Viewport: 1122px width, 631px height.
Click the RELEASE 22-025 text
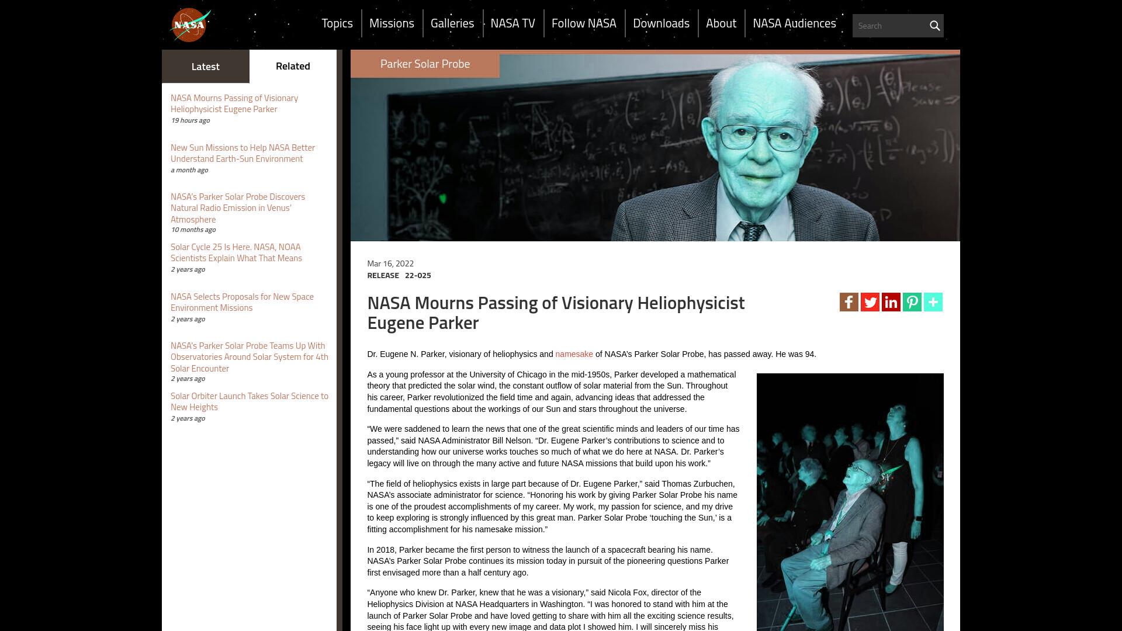(x=399, y=276)
